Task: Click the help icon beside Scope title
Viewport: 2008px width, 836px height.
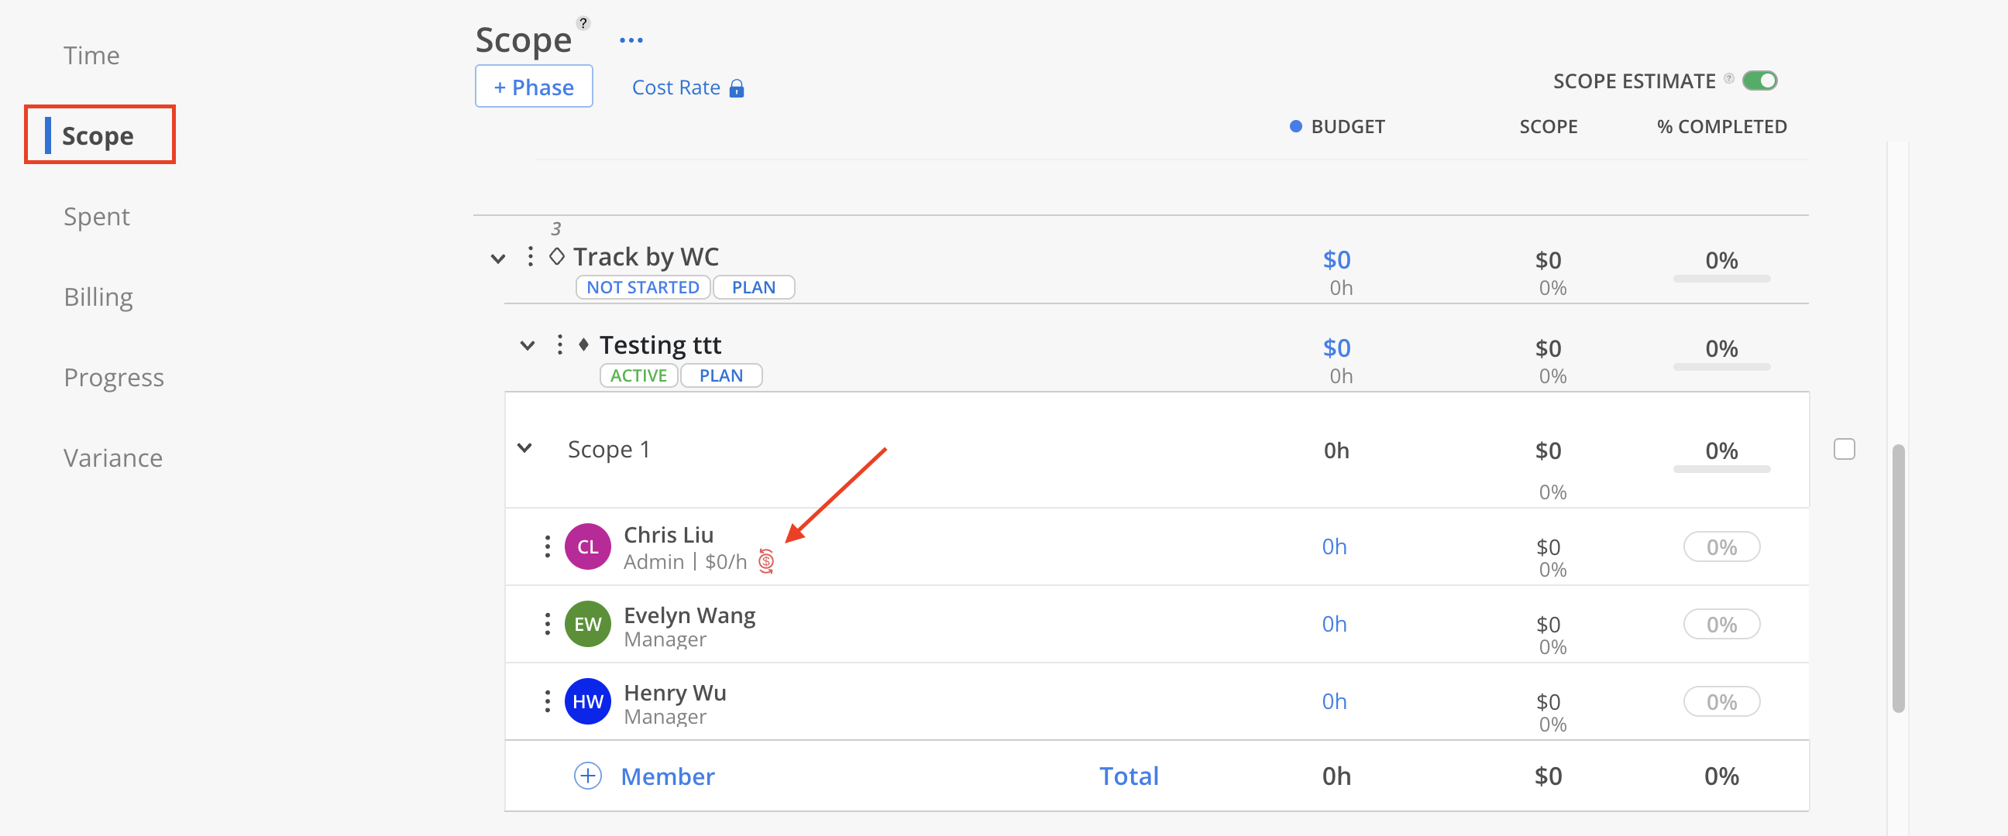Action: tap(583, 22)
